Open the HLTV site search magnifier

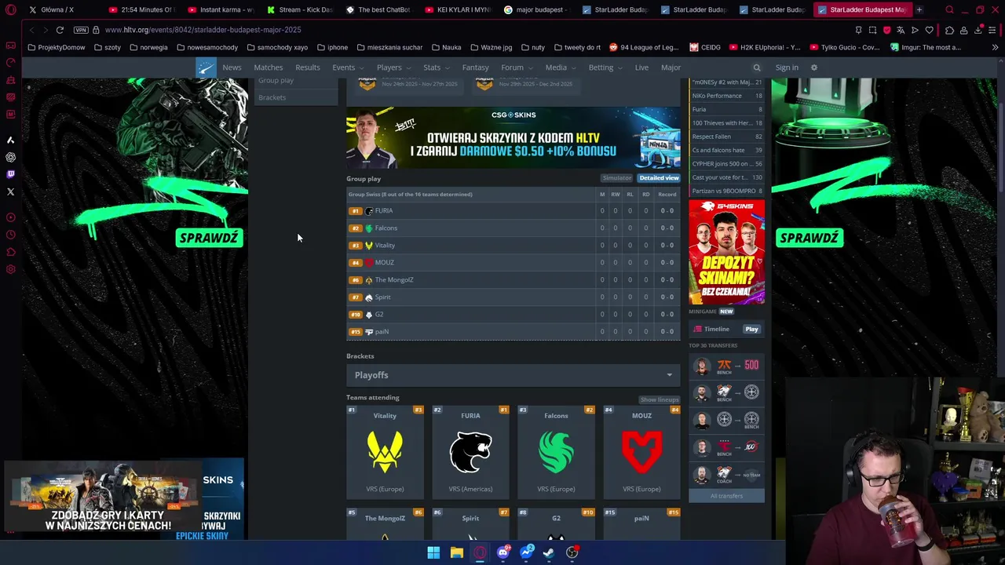point(757,67)
